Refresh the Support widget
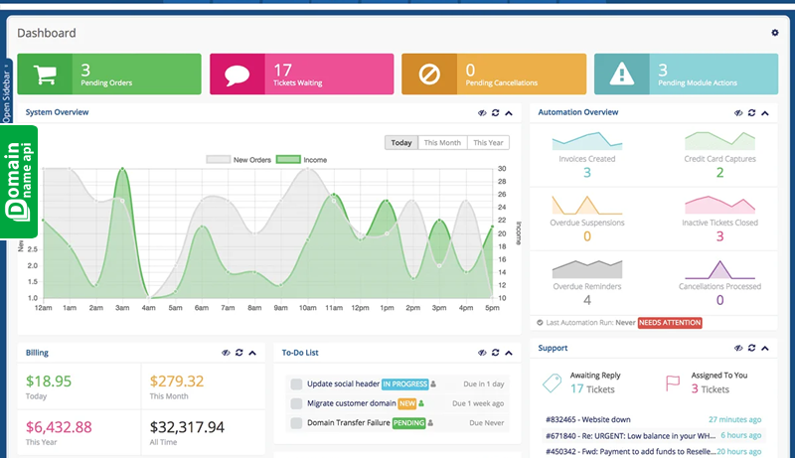Image resolution: width=795 pixels, height=458 pixels. [x=751, y=348]
